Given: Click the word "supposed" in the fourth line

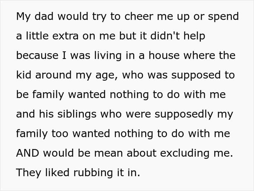Looking at the screenshot, I should point(196,76).
